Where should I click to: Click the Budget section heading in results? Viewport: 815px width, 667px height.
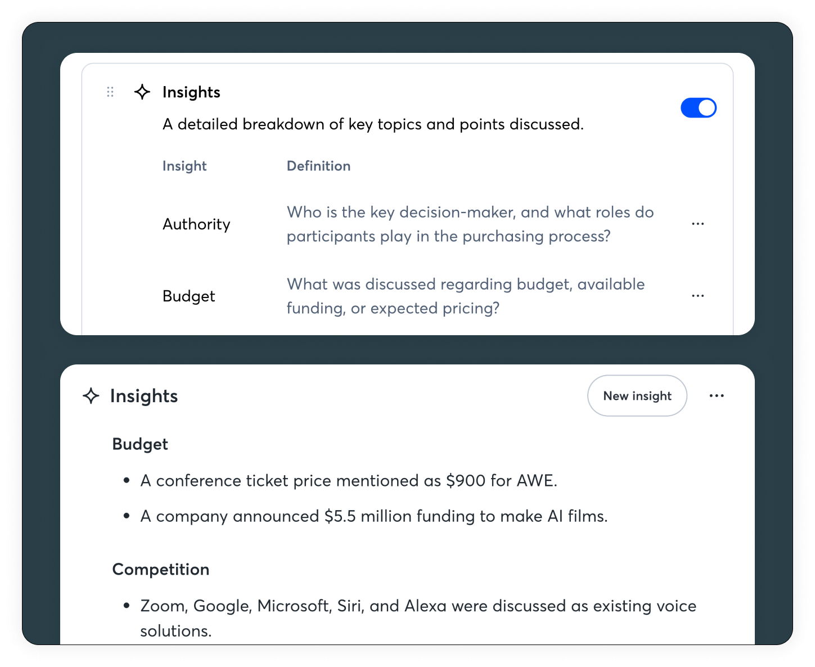[140, 444]
